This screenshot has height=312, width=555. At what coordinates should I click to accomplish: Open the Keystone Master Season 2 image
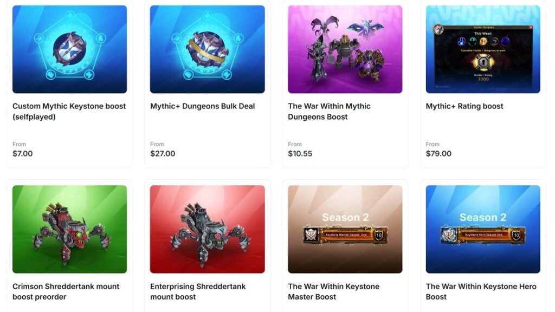[345, 229]
